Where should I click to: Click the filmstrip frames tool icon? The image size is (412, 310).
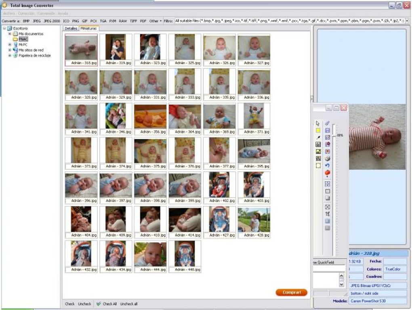coord(318,158)
